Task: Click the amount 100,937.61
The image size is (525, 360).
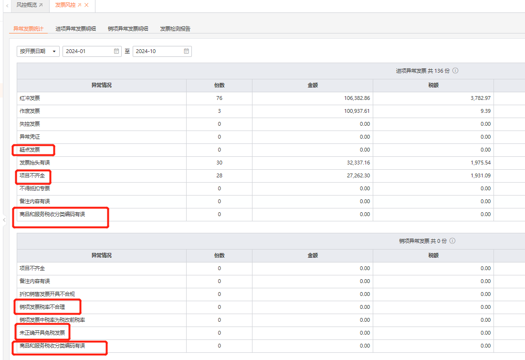Action: point(357,111)
